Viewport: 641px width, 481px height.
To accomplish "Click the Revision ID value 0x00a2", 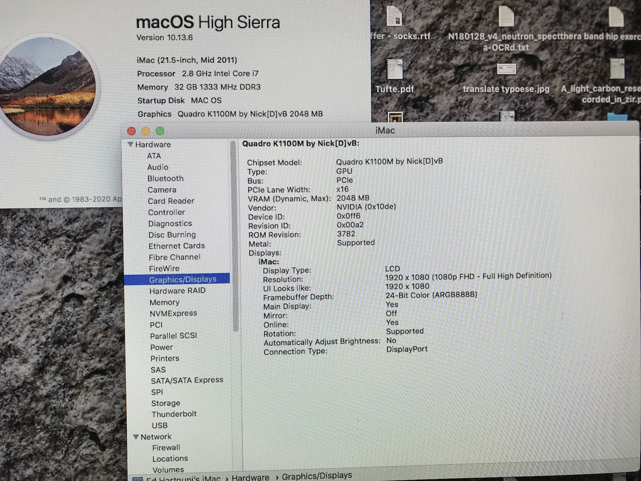I will (x=350, y=225).
